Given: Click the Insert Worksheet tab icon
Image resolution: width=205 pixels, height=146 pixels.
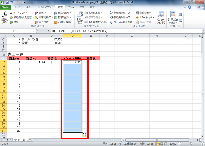Looking at the screenshot, I should (31, 140).
